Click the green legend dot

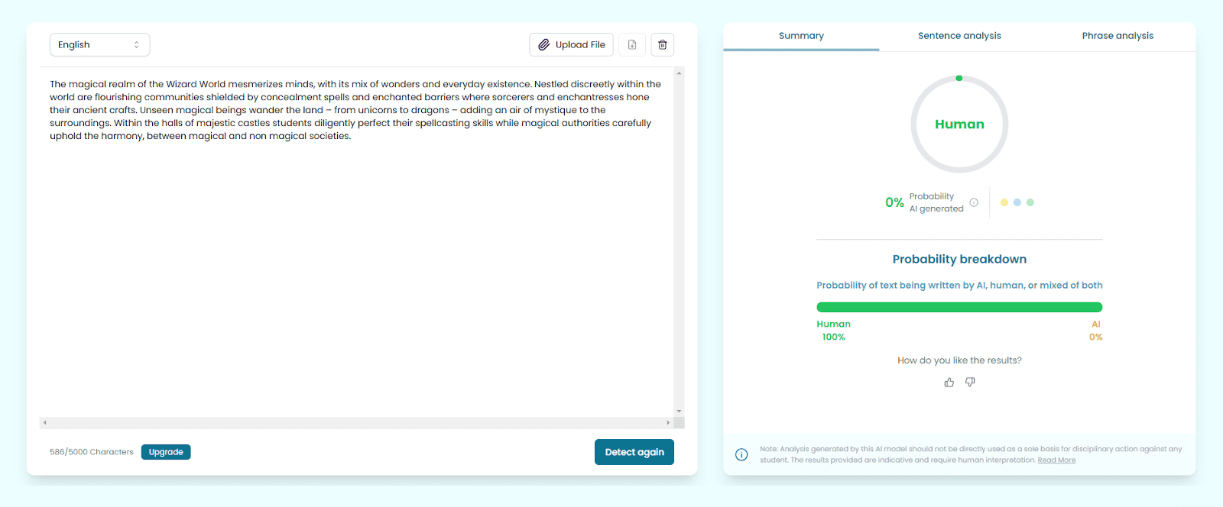[x=1030, y=202]
